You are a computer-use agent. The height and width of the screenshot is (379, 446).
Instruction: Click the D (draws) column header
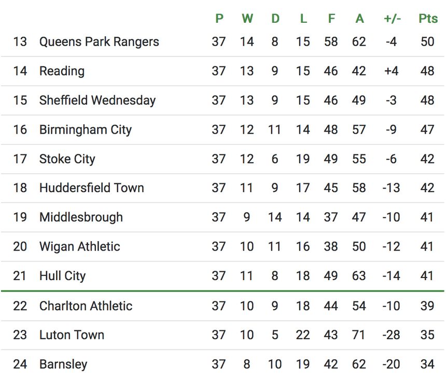click(x=275, y=19)
